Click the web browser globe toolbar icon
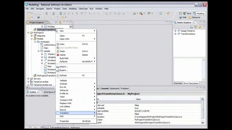 (38, 17)
